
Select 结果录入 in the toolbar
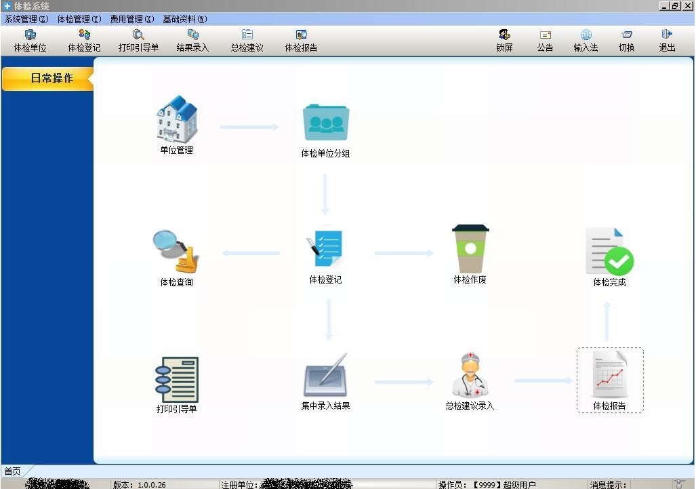tap(192, 41)
